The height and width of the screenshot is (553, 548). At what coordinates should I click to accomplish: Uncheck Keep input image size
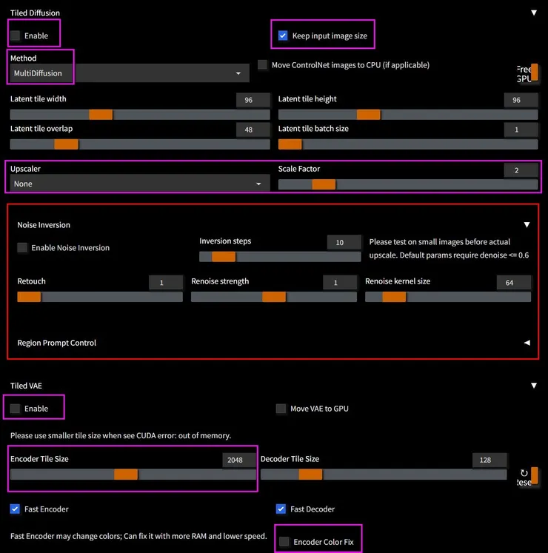283,36
